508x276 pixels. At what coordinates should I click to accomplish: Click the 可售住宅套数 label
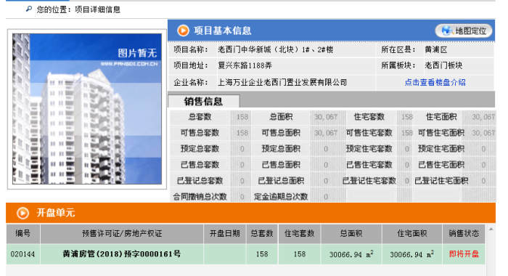(x=369, y=133)
